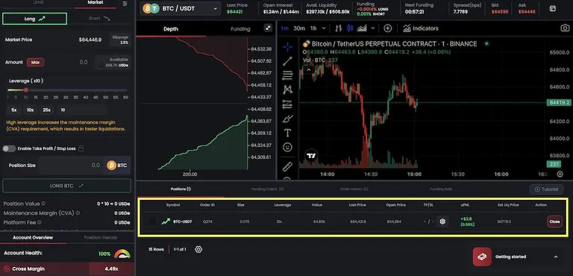Open the Position Details tab

coord(101,238)
